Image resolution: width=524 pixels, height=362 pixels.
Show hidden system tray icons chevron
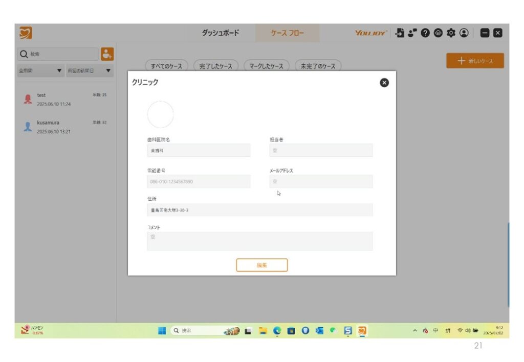[415, 331]
